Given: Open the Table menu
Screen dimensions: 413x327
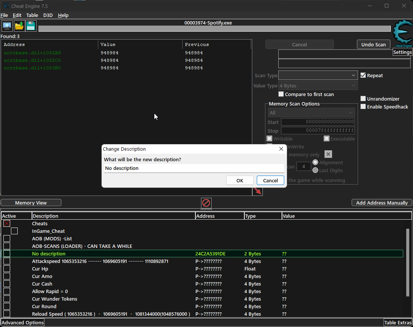Looking at the screenshot, I should pos(32,15).
